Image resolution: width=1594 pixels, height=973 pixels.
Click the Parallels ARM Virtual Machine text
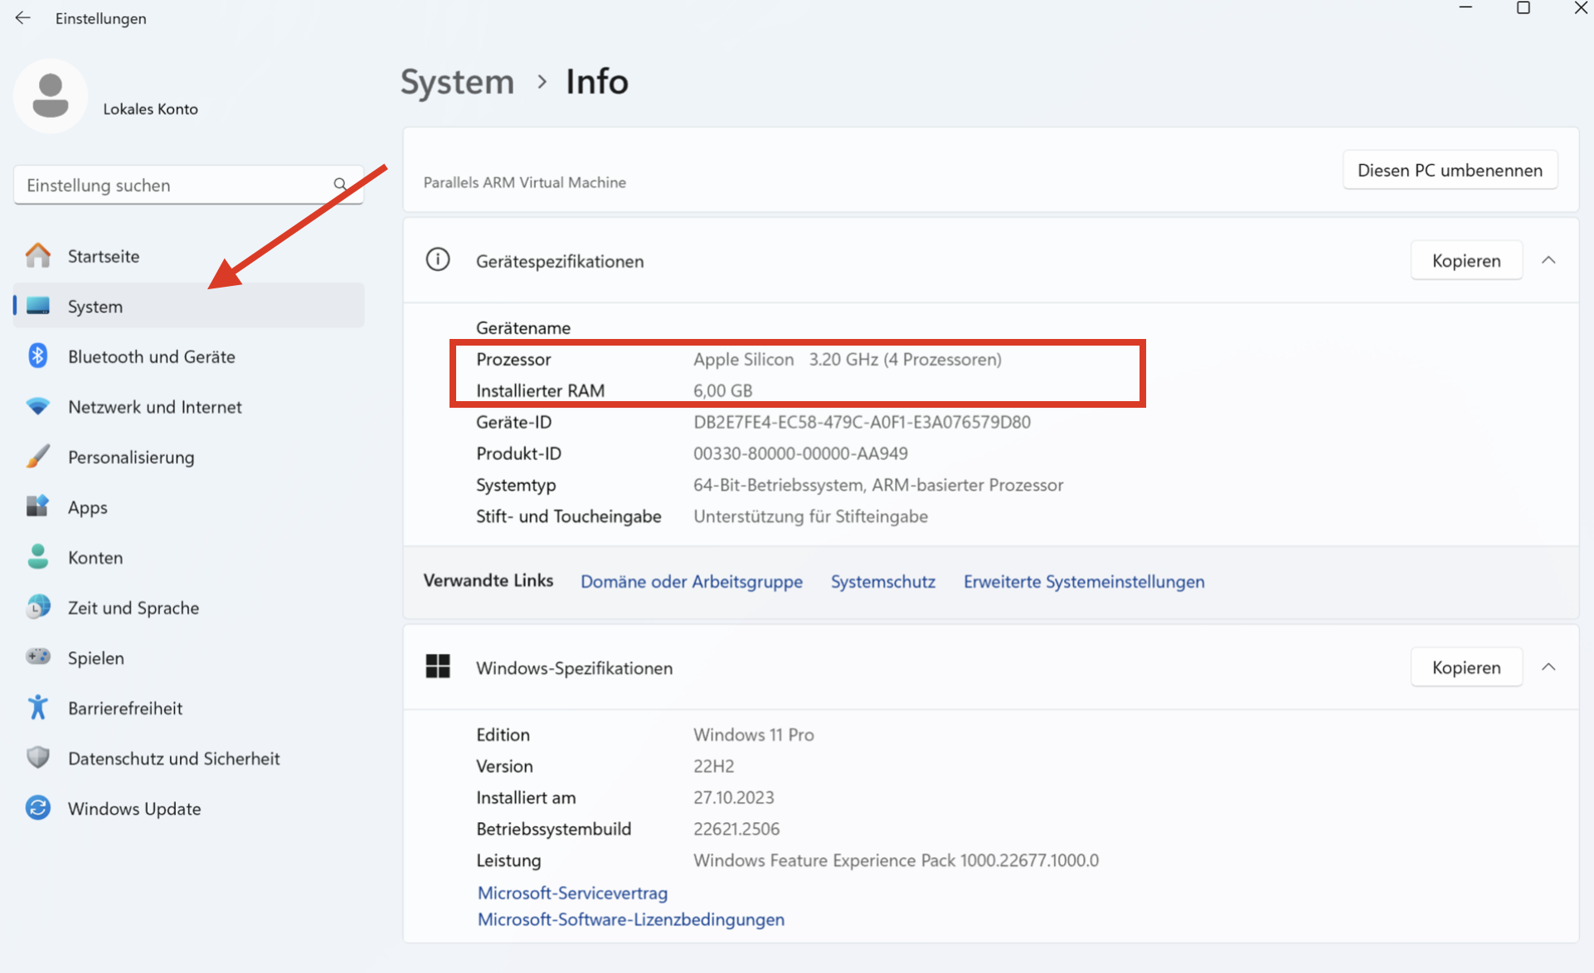525,182
